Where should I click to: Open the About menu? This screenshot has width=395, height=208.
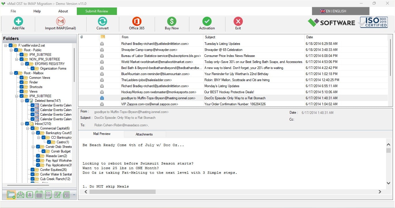[63, 11]
